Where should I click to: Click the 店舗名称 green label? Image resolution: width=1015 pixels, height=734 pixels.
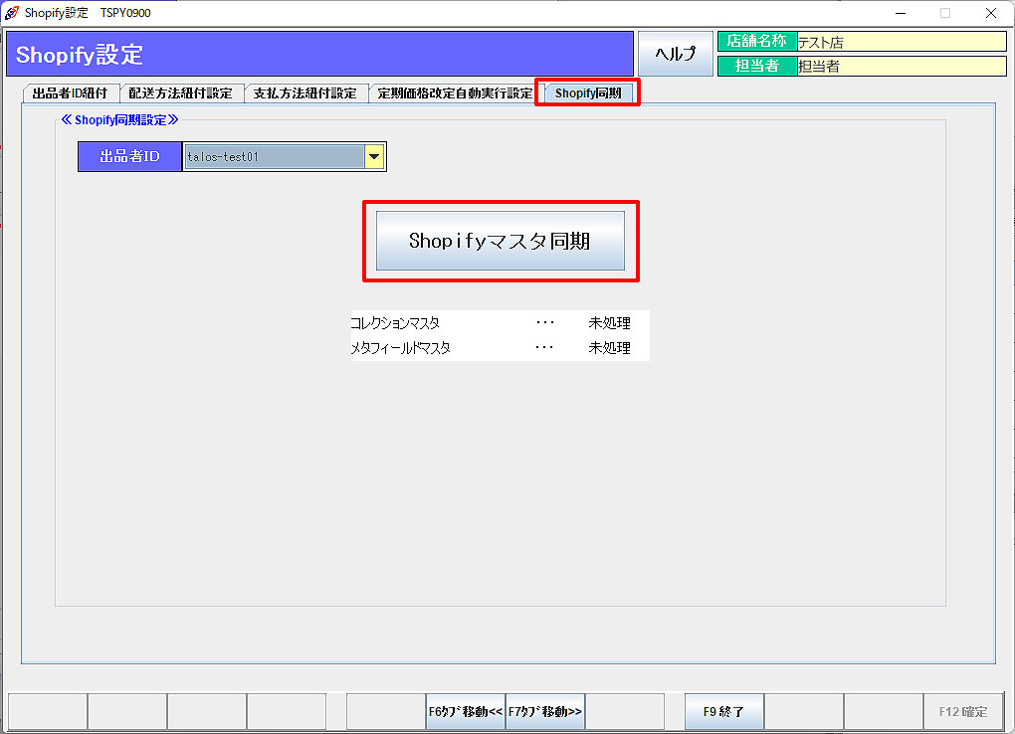point(756,42)
